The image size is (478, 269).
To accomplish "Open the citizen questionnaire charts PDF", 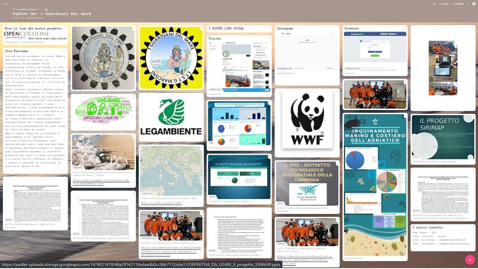I will coord(239,124).
